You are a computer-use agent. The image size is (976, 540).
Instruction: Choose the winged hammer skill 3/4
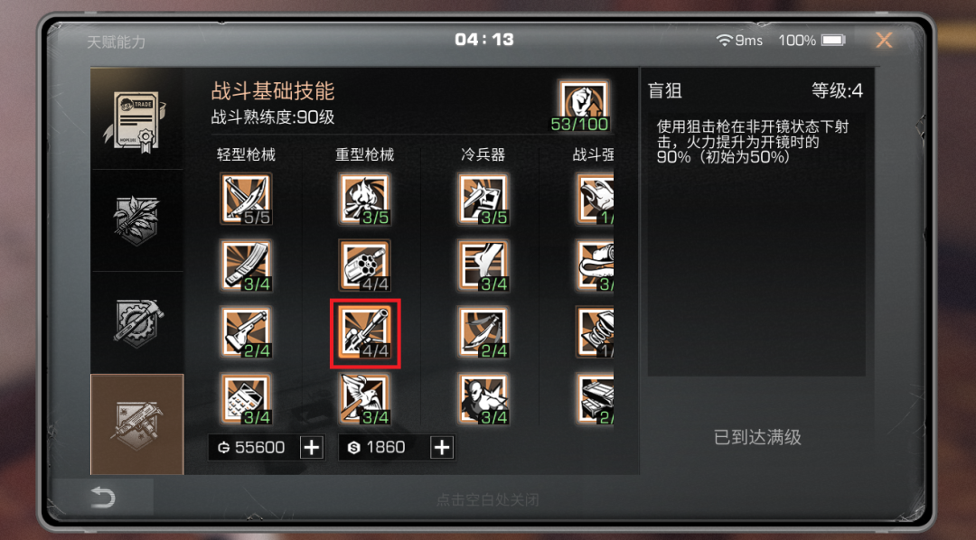pos(365,399)
